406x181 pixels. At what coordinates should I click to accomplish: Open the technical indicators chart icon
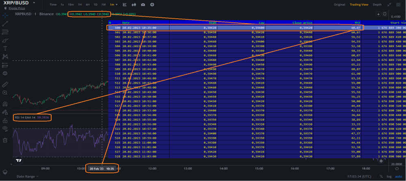[125, 4]
